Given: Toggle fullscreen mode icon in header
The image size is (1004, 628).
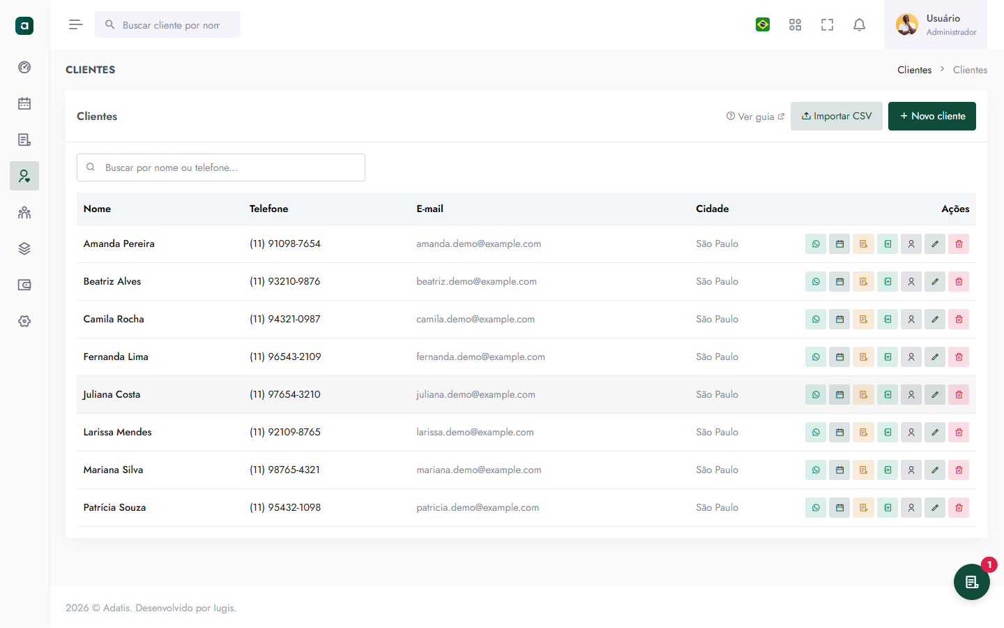Looking at the screenshot, I should 828,25.
